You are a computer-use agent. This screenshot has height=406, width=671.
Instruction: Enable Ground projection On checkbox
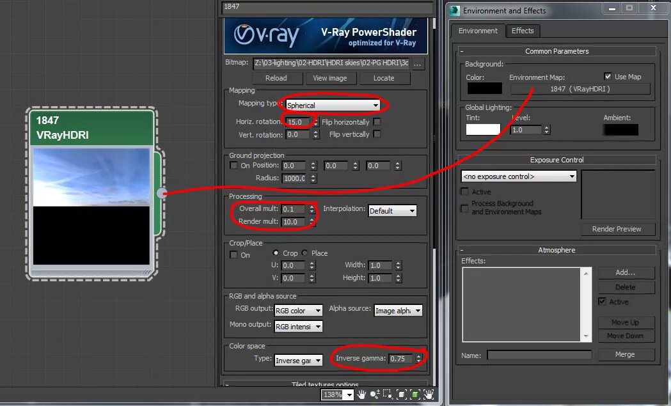(x=233, y=165)
